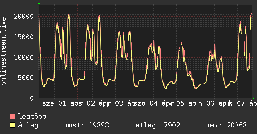Select the átlag legend label text
The image size is (257, 134).
(x=28, y=125)
